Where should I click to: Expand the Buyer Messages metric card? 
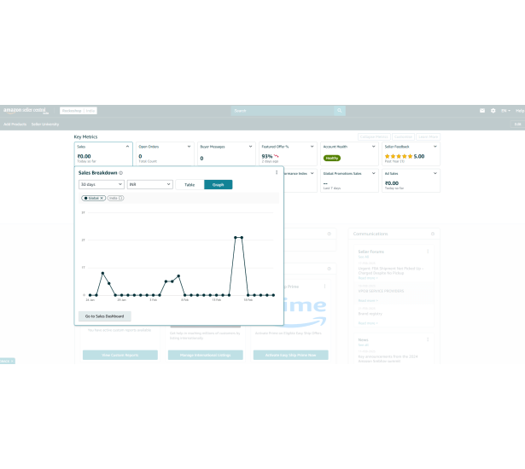tap(250, 147)
